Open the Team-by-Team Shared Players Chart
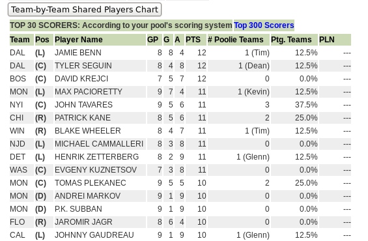This screenshot has height=241, width=368. pos(85,10)
